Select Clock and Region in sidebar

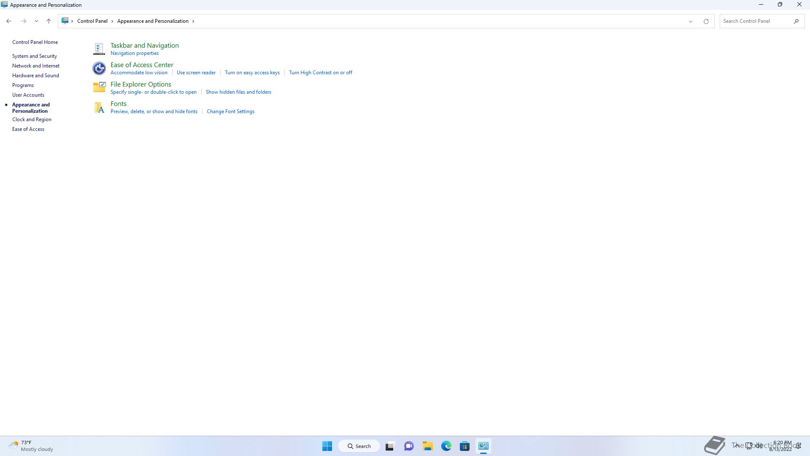click(32, 119)
